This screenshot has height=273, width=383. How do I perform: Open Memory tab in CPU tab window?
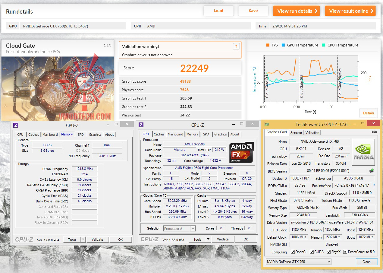[x=192, y=134]
